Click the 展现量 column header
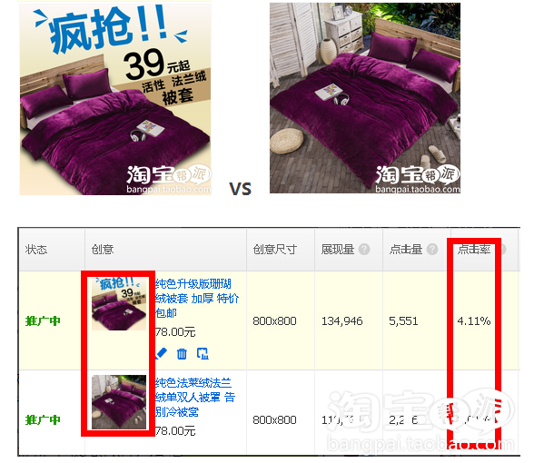The width and height of the screenshot is (534, 463). [x=338, y=250]
